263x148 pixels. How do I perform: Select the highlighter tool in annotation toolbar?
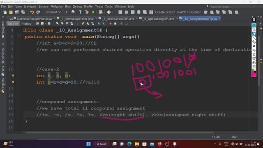[x=254, y=34]
